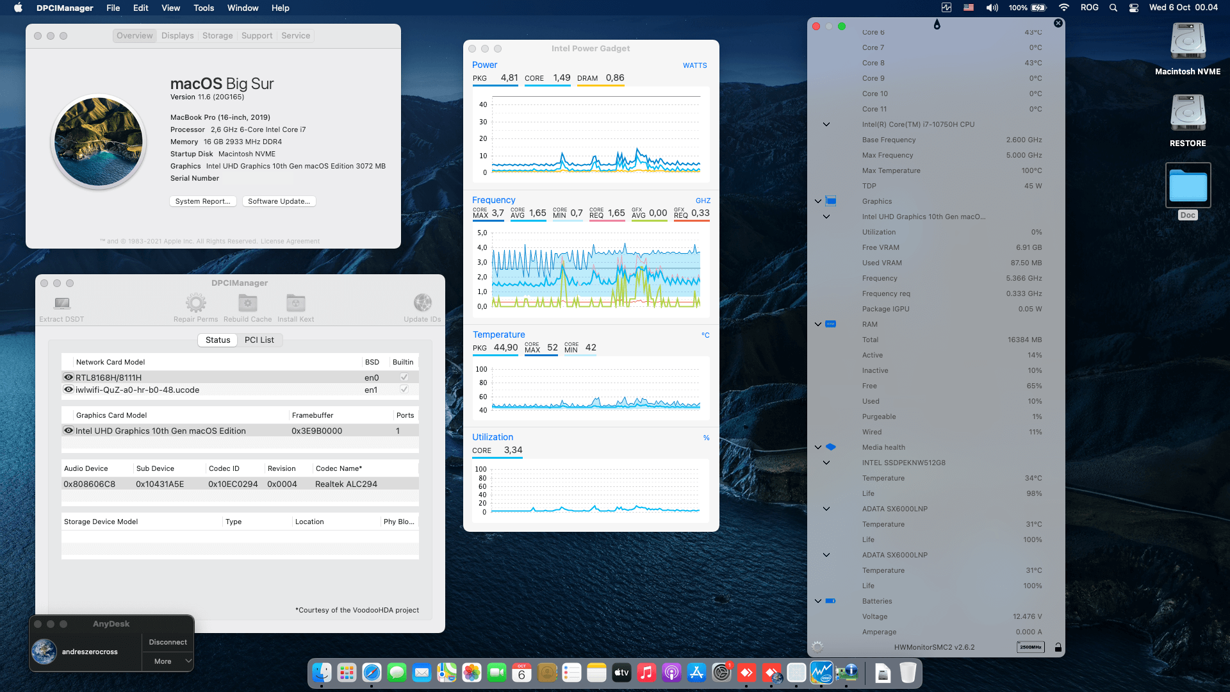1230x692 pixels.
Task: Open Trash in the Dock
Action: (908, 673)
